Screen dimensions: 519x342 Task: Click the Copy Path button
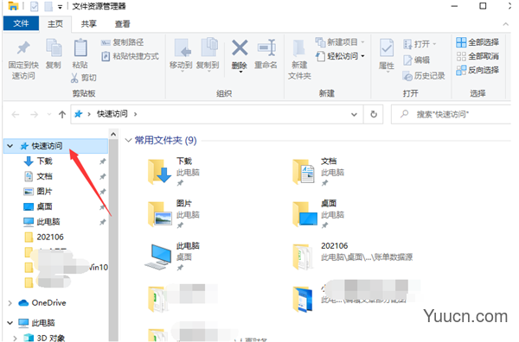click(x=122, y=42)
